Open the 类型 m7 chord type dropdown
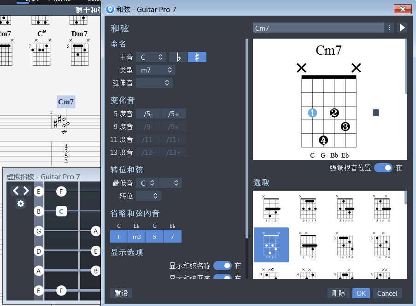416x306 pixels. (x=155, y=69)
